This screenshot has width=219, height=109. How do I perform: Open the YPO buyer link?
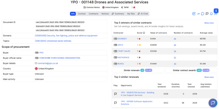(41, 53)
